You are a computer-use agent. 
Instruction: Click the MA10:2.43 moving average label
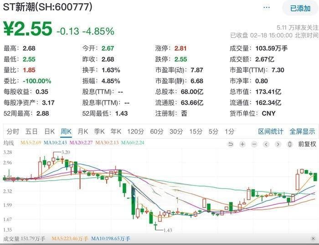click(x=55, y=143)
